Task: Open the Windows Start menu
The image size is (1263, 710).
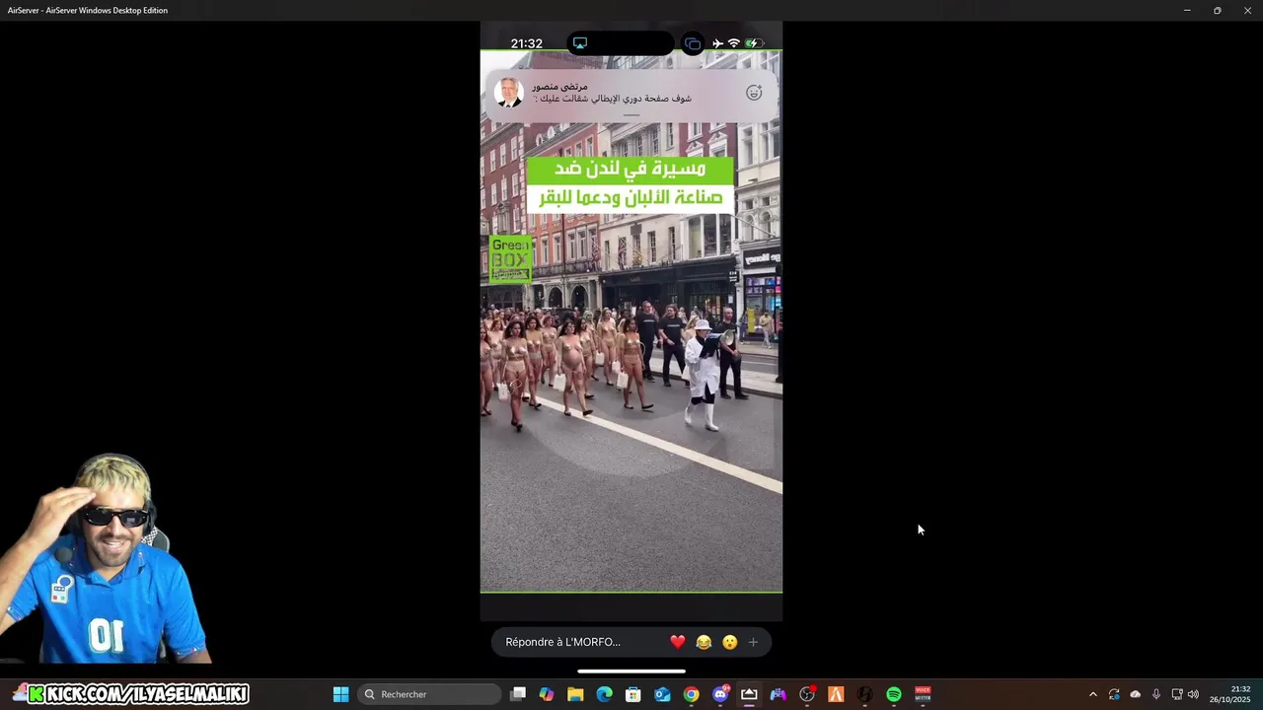Action: click(340, 694)
